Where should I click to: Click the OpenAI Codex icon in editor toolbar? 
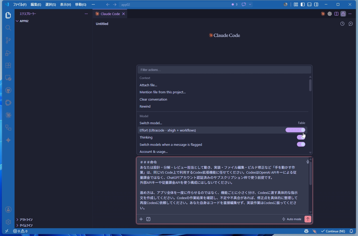[330, 14]
